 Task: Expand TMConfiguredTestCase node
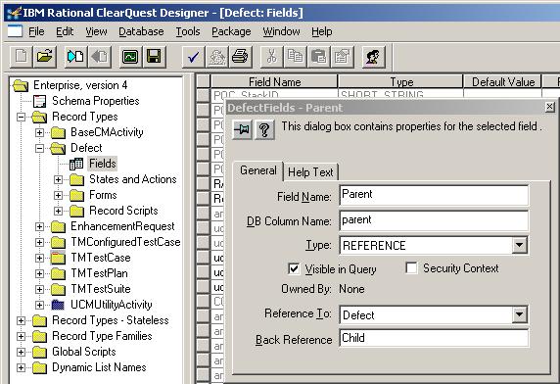coord(39,243)
